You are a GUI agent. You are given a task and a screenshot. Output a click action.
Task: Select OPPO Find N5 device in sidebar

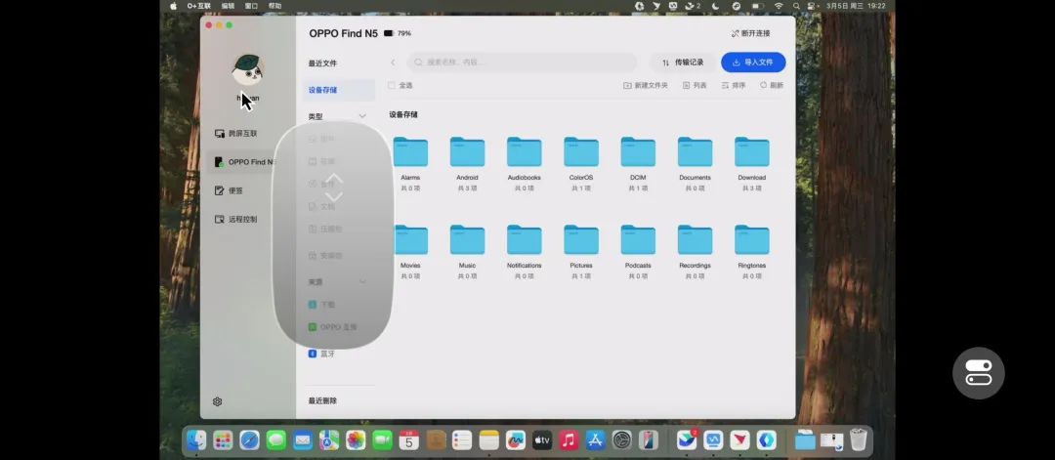click(x=244, y=162)
